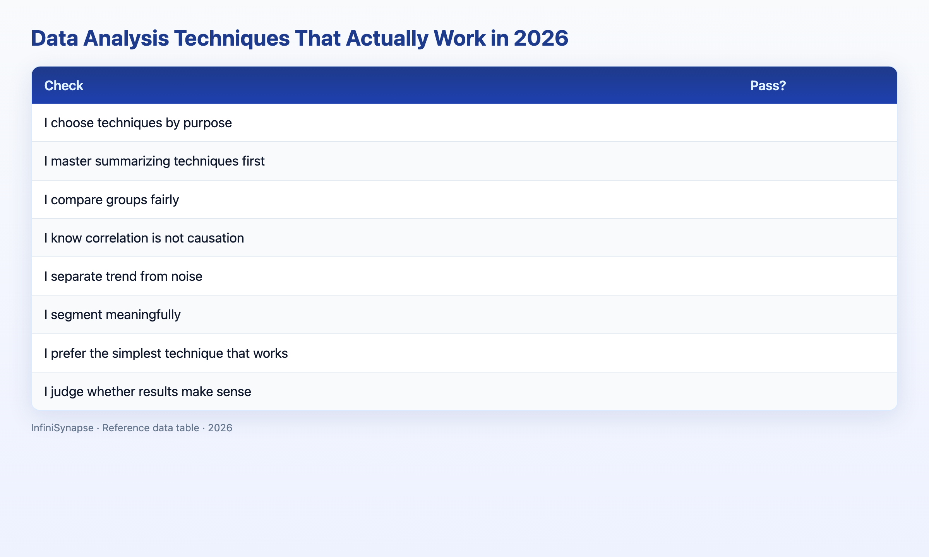Viewport: 929px width, 557px height.
Task: Select 'I compare groups fairly' row
Action: pos(464,200)
